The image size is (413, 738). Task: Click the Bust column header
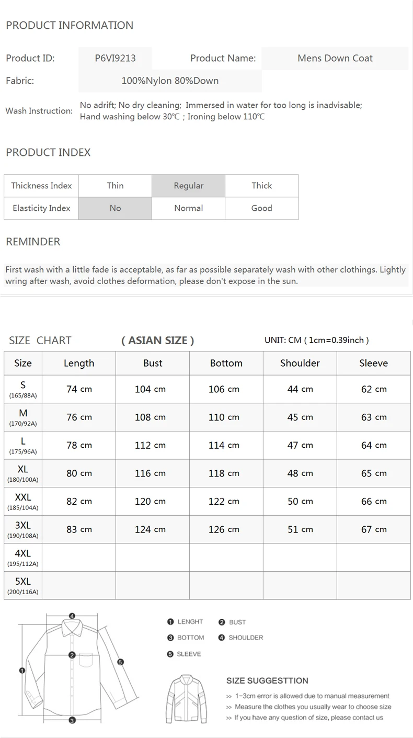tap(153, 363)
